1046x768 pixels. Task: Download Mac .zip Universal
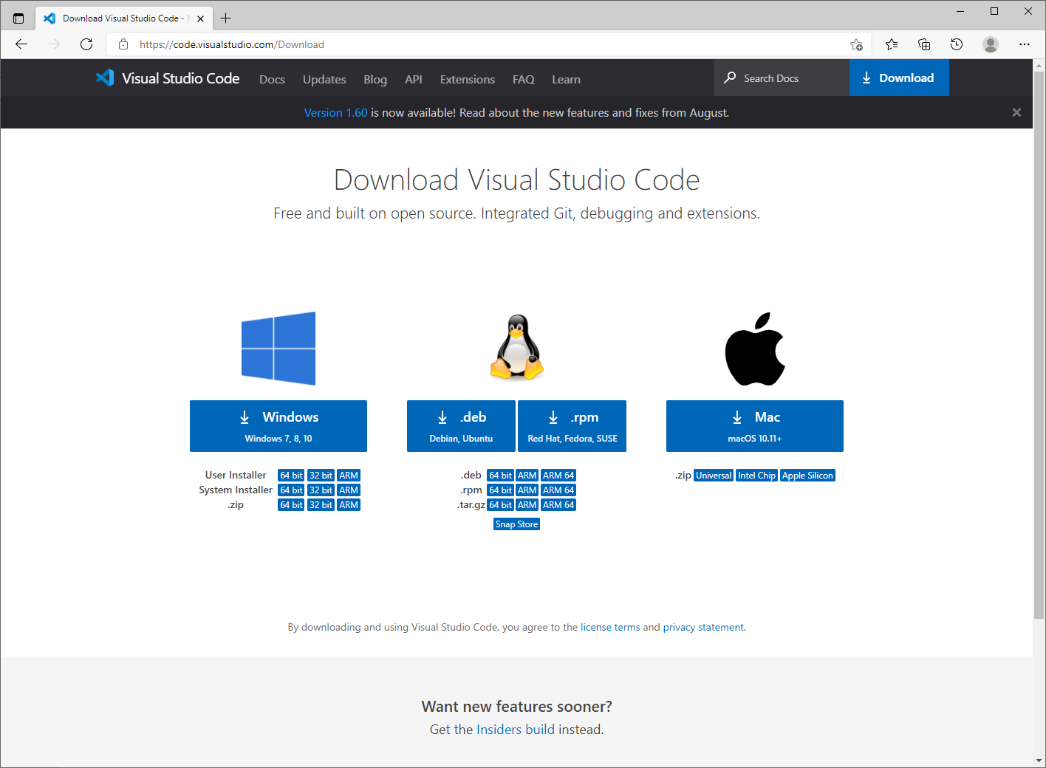(x=714, y=476)
